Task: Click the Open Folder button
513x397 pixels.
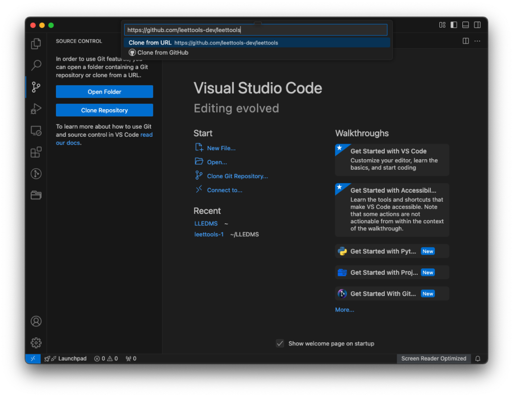Action: pos(104,92)
